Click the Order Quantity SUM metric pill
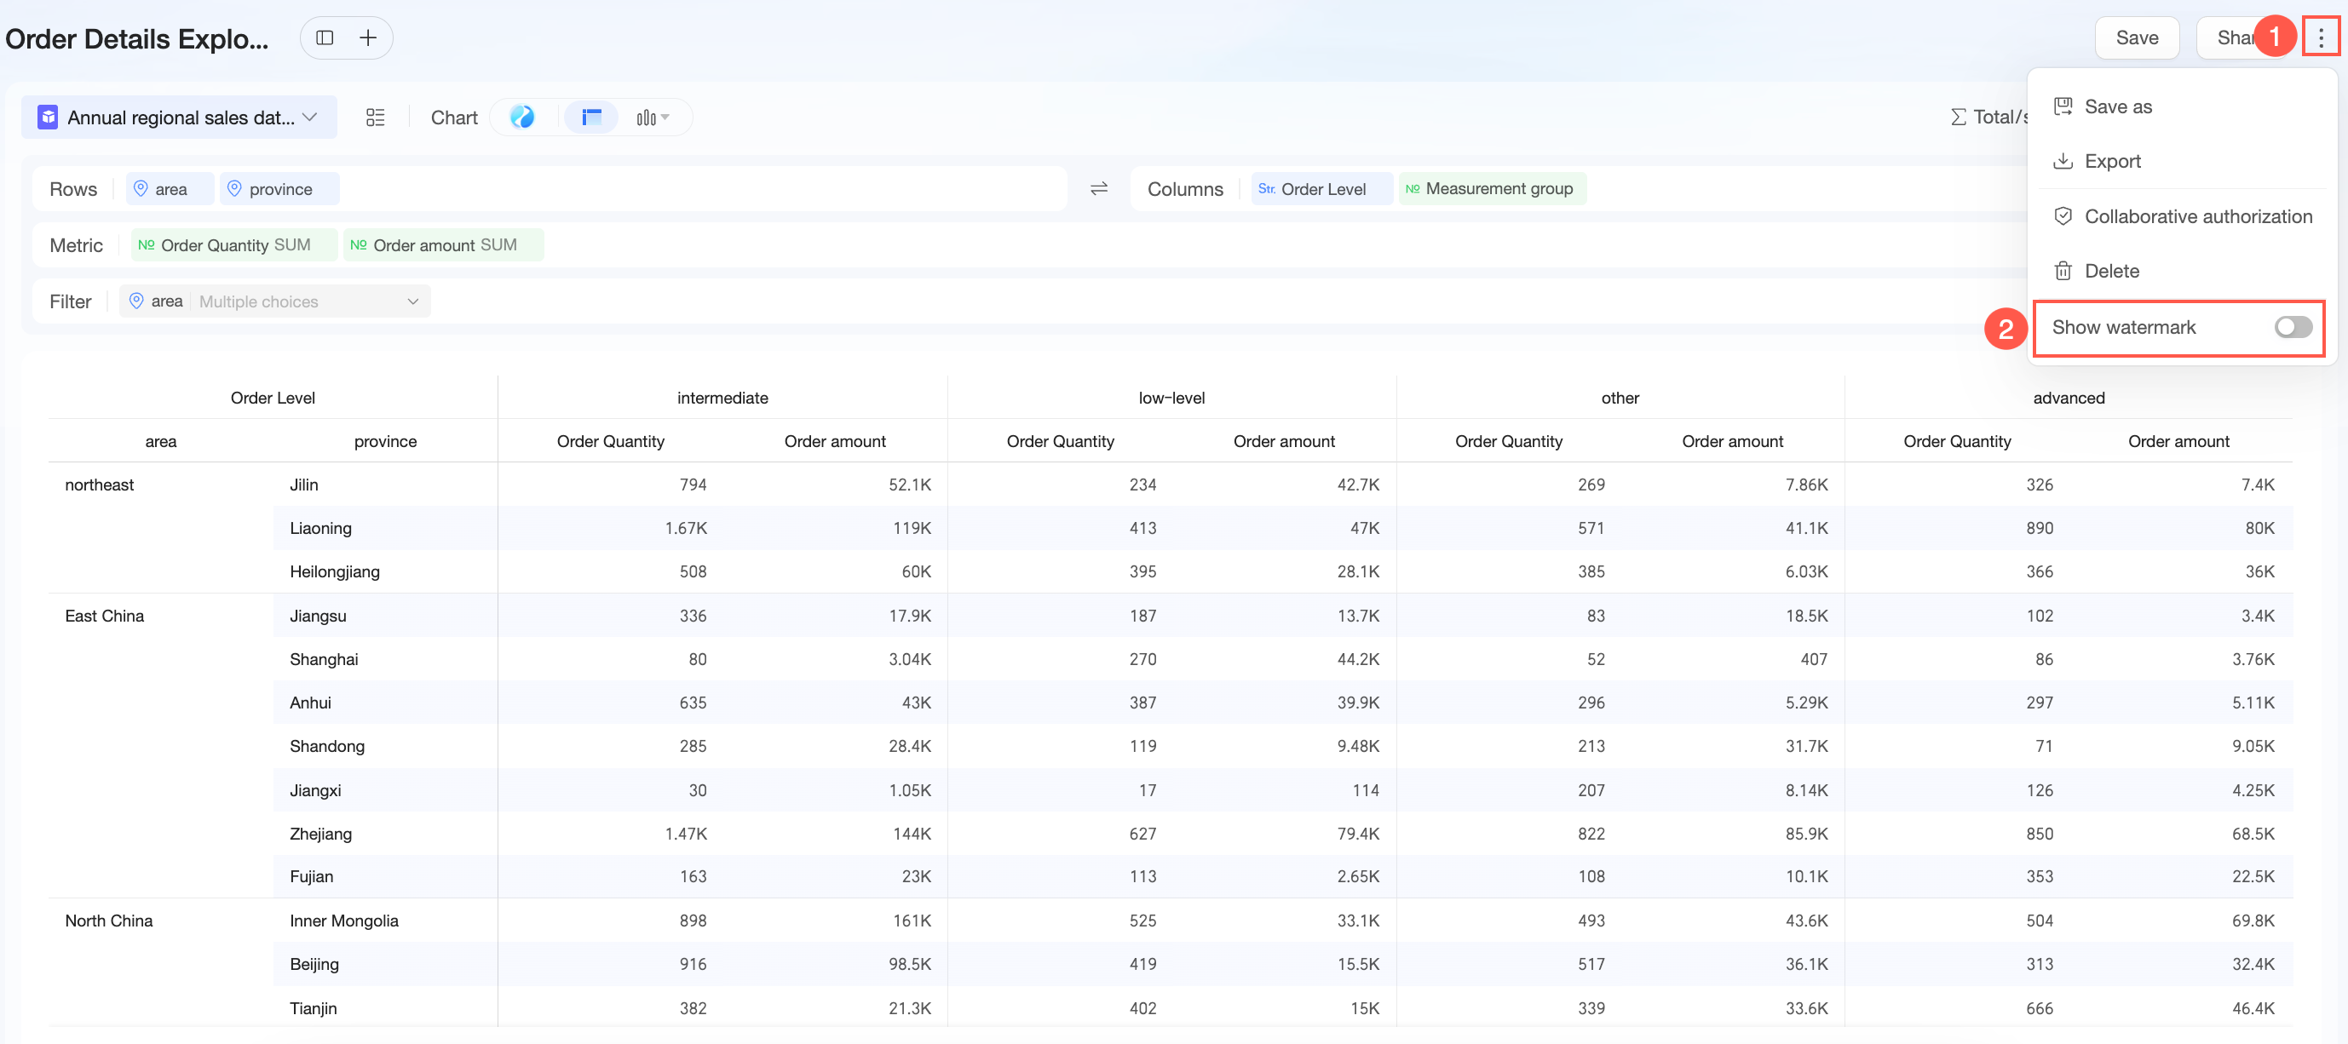Viewport: 2348px width, 1044px height. pos(234,245)
